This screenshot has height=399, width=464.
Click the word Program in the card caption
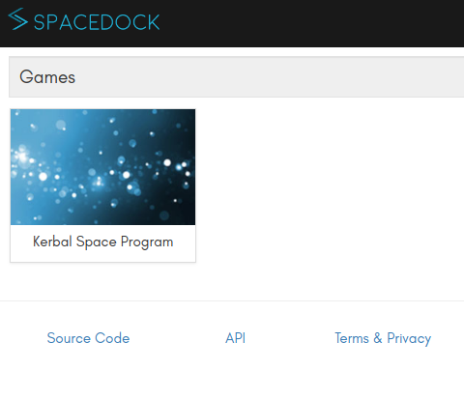click(x=147, y=242)
